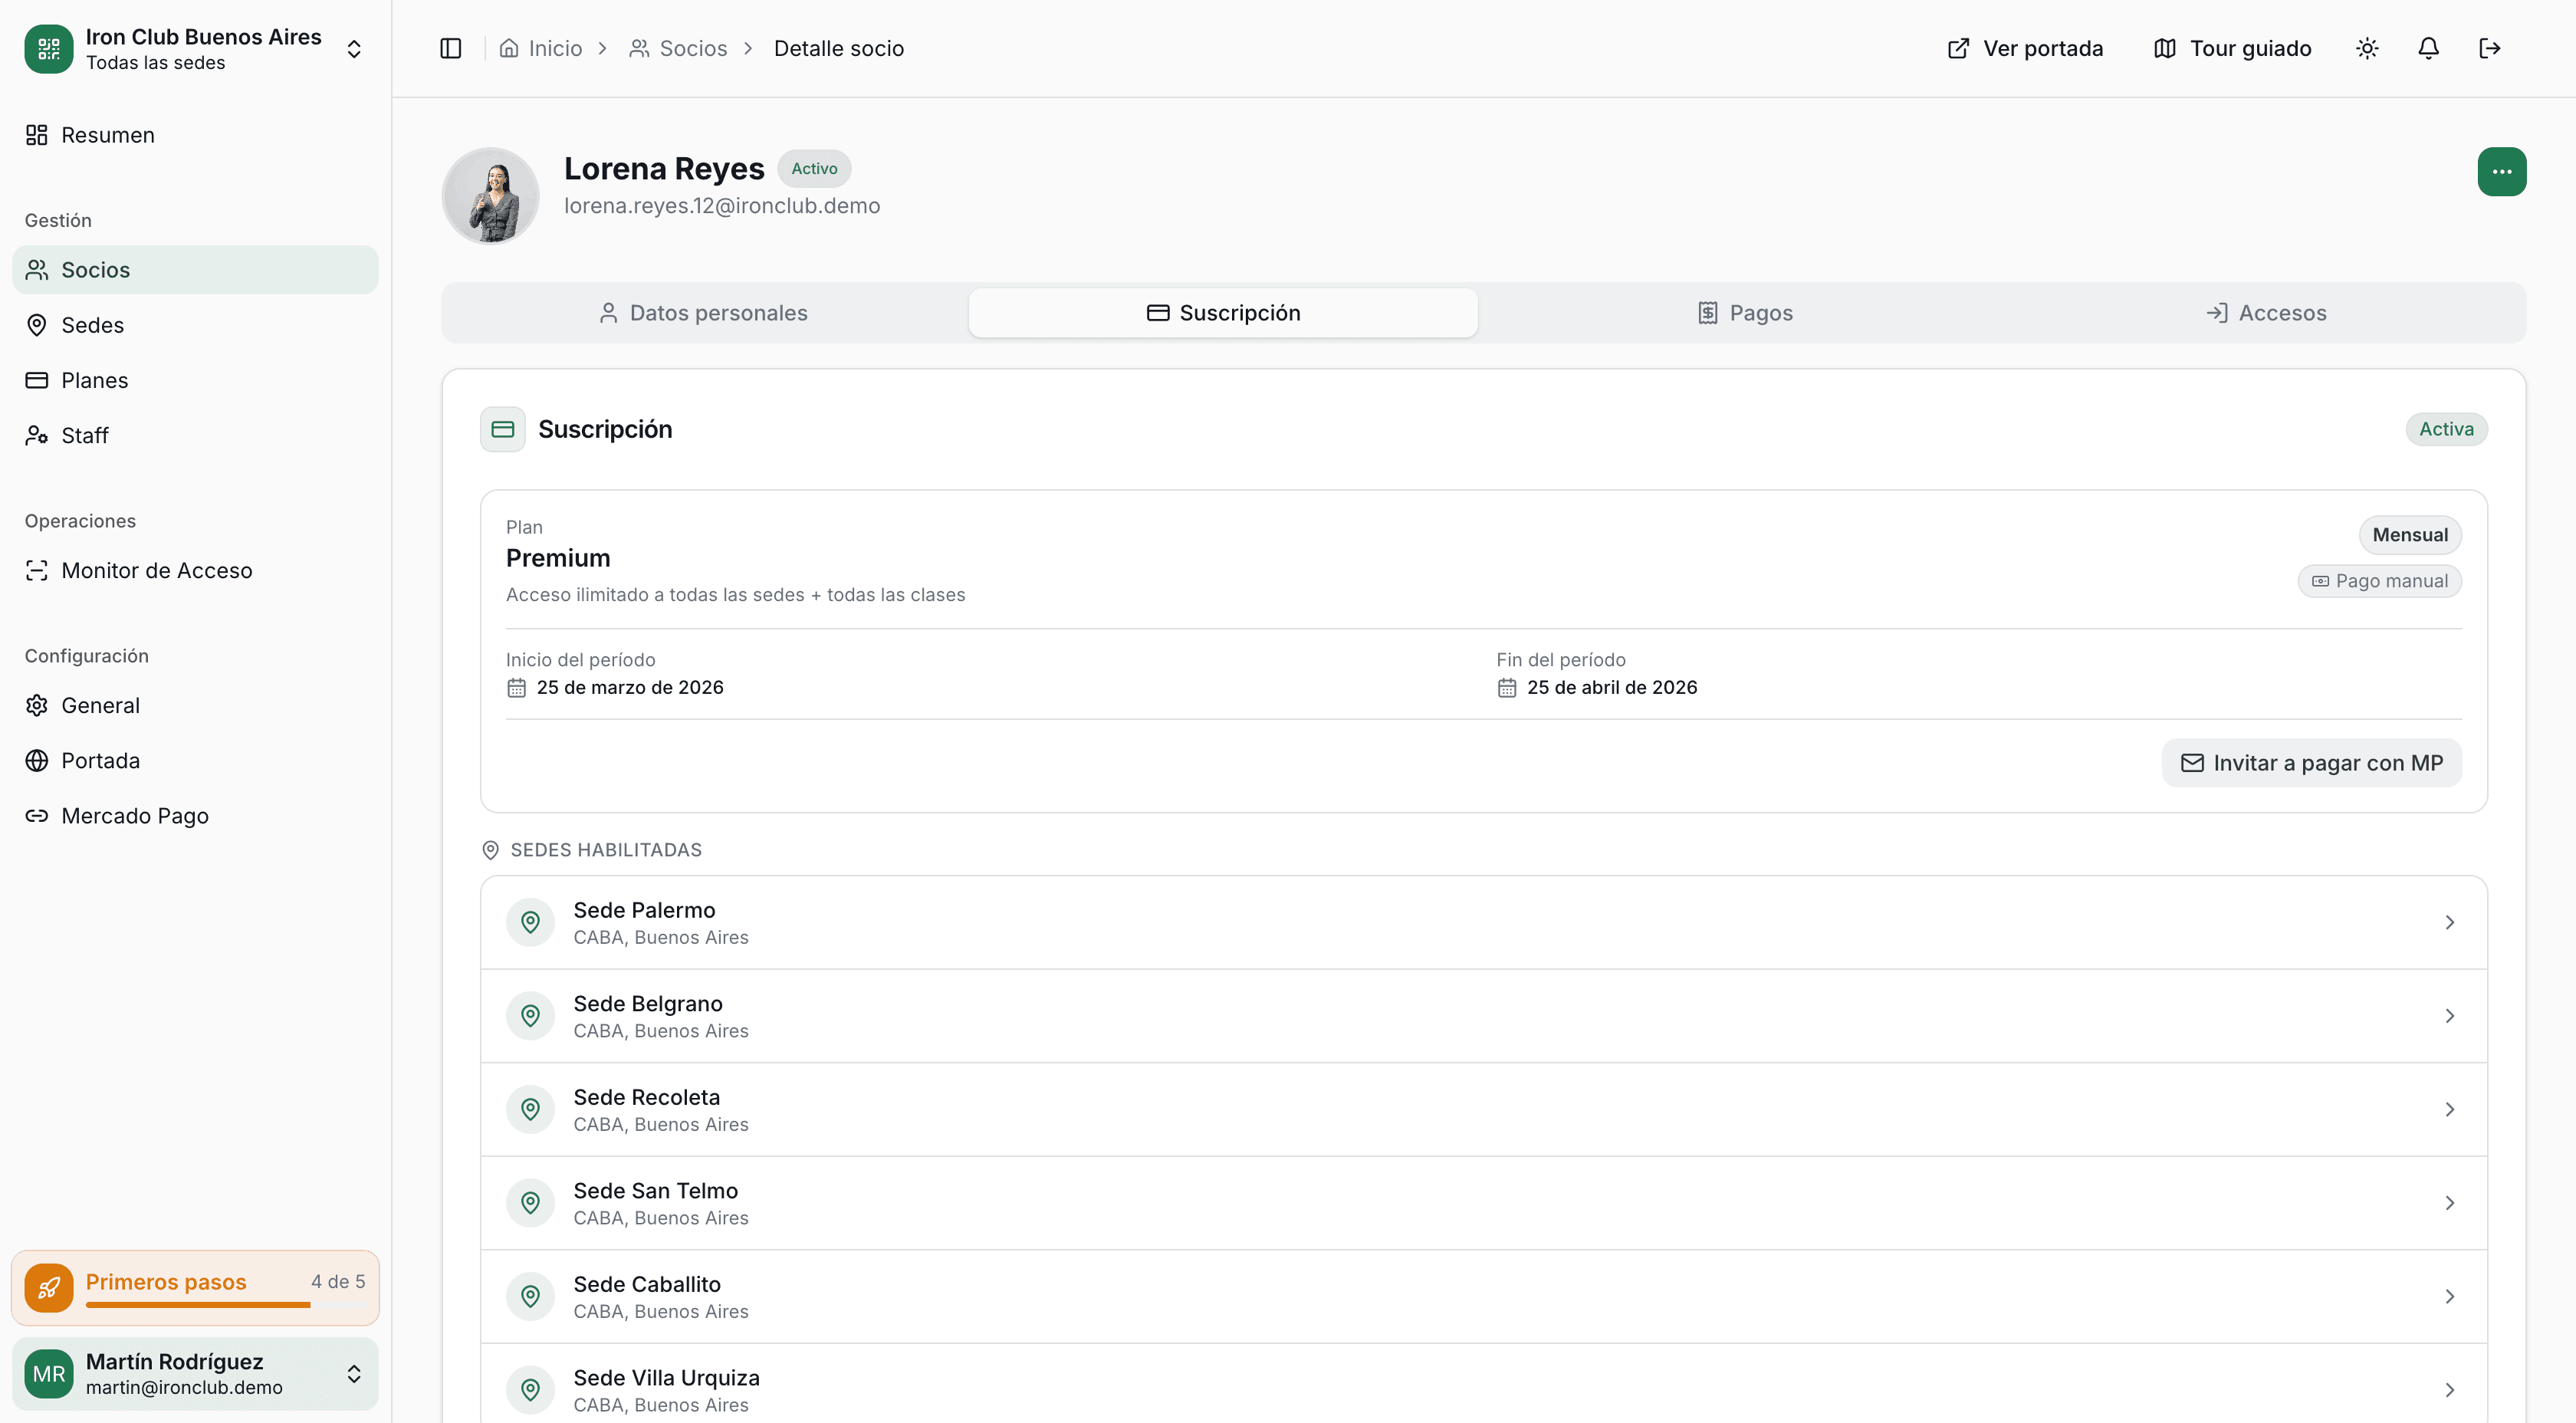Click Invitar a pagar con MP
This screenshot has width=2576, height=1423.
[2311, 763]
